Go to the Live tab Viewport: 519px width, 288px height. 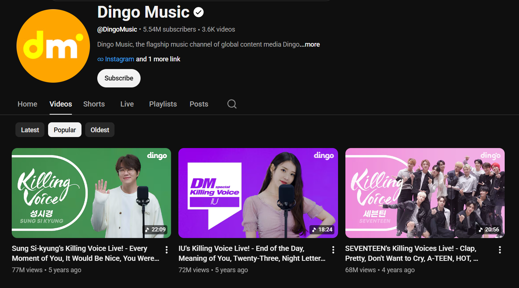pos(127,104)
